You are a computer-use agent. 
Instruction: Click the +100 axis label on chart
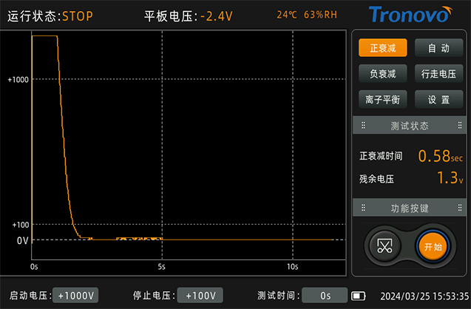click(21, 225)
